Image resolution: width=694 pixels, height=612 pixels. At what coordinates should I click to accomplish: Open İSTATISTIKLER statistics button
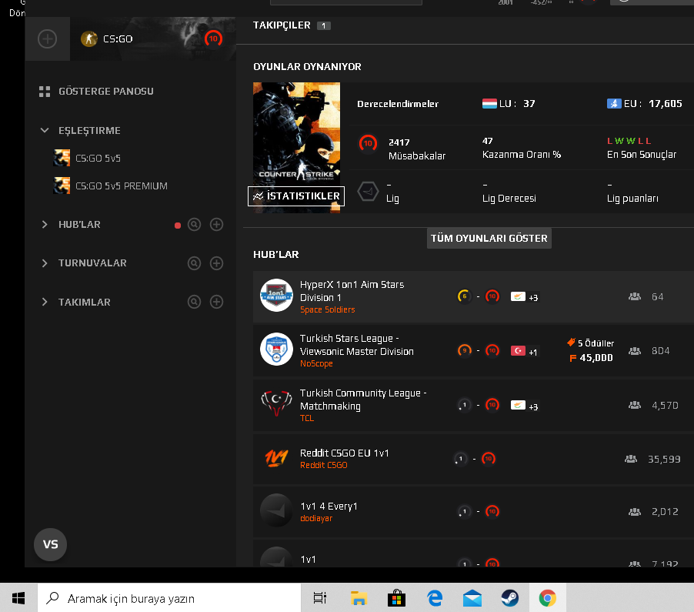296,196
